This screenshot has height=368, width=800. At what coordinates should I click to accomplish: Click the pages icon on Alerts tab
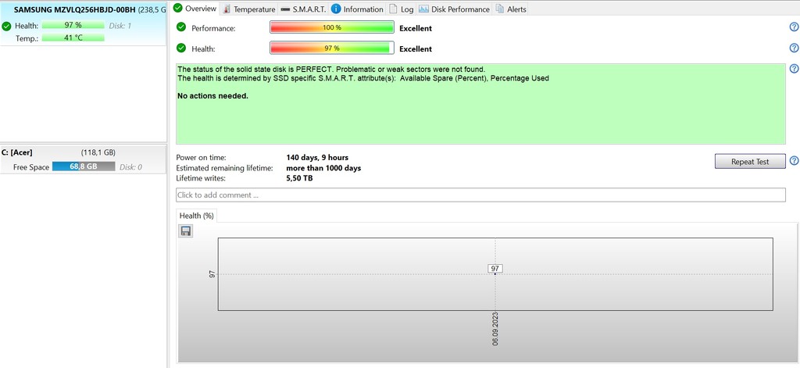[499, 9]
